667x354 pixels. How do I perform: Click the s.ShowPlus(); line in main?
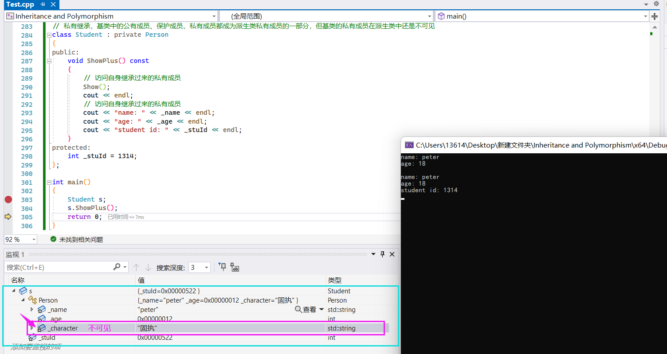click(x=93, y=208)
